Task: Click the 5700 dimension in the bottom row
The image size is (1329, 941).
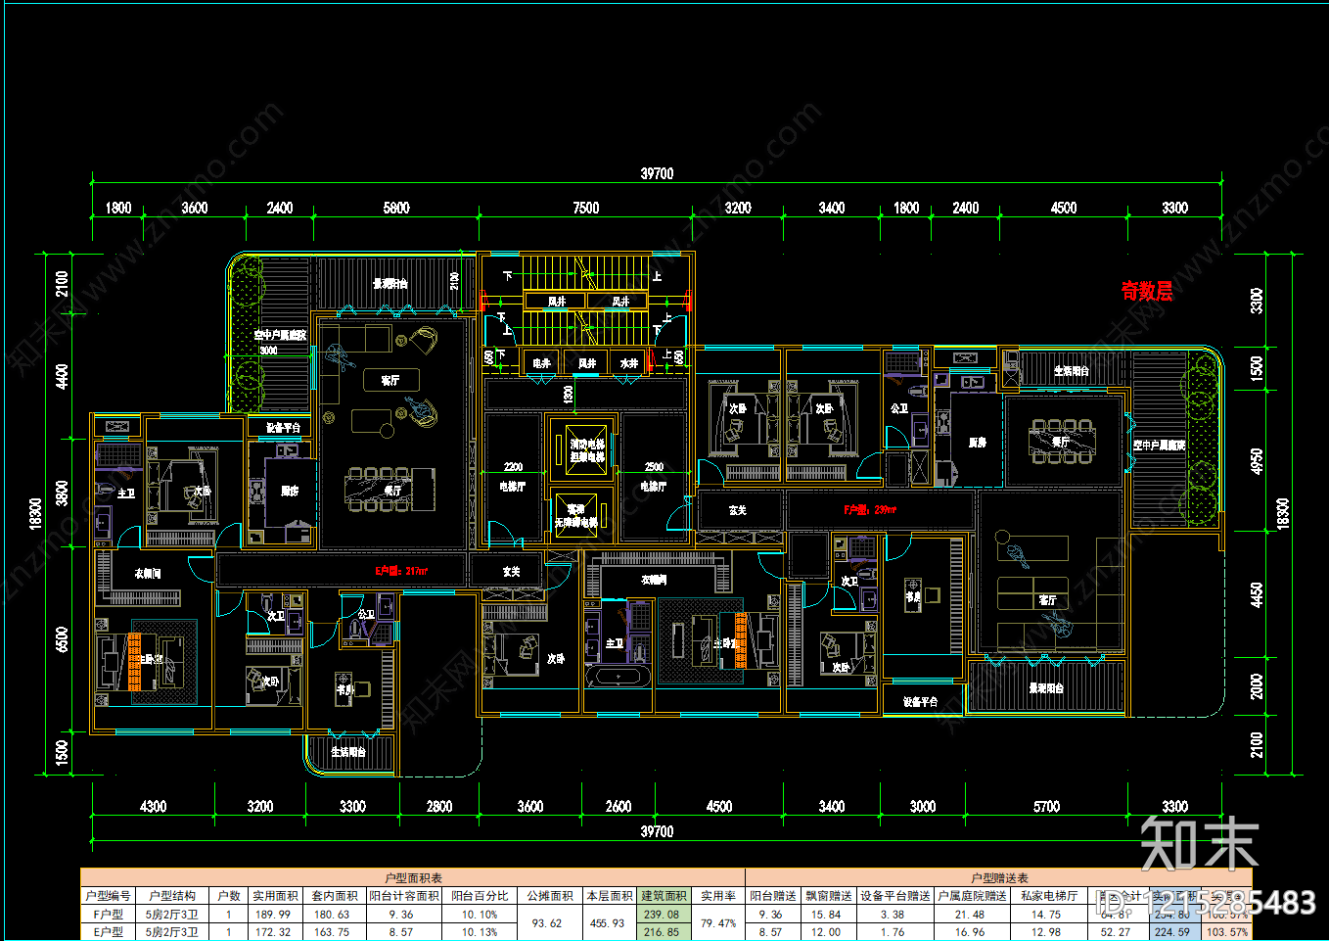Action: 1046,807
